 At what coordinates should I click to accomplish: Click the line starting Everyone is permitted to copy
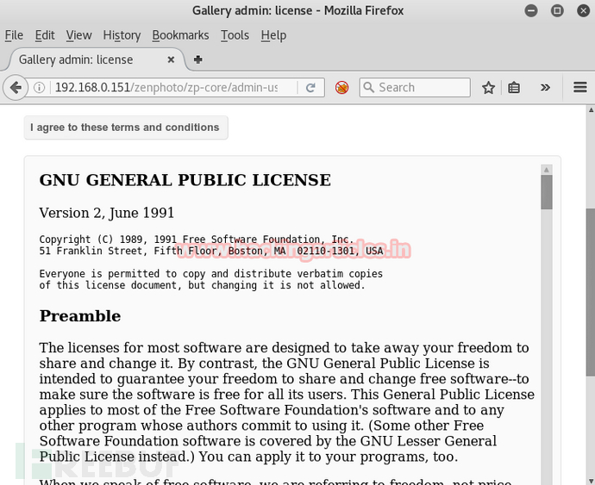pyautogui.click(x=211, y=274)
